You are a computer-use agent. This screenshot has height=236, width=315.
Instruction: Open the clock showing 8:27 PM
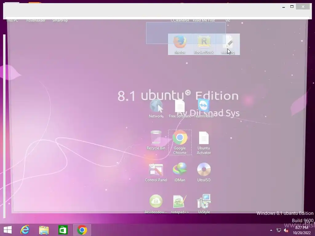302,230
